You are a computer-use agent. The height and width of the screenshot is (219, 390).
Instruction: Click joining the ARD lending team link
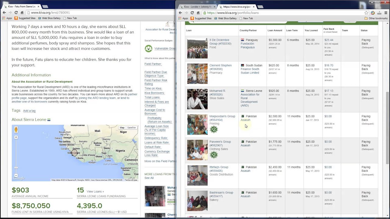[97, 98]
